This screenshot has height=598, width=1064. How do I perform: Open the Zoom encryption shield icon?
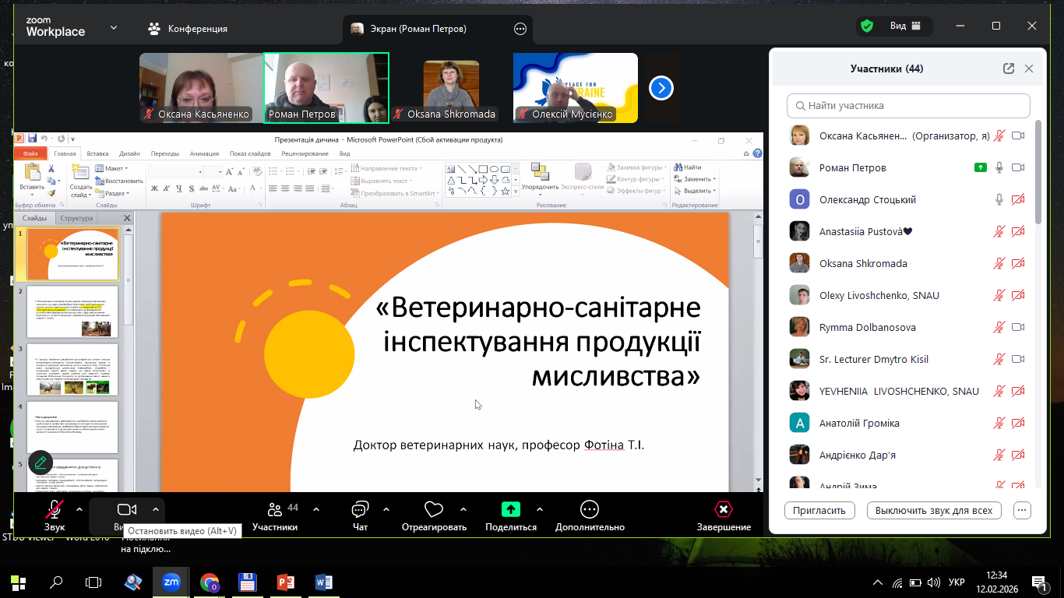866,26
